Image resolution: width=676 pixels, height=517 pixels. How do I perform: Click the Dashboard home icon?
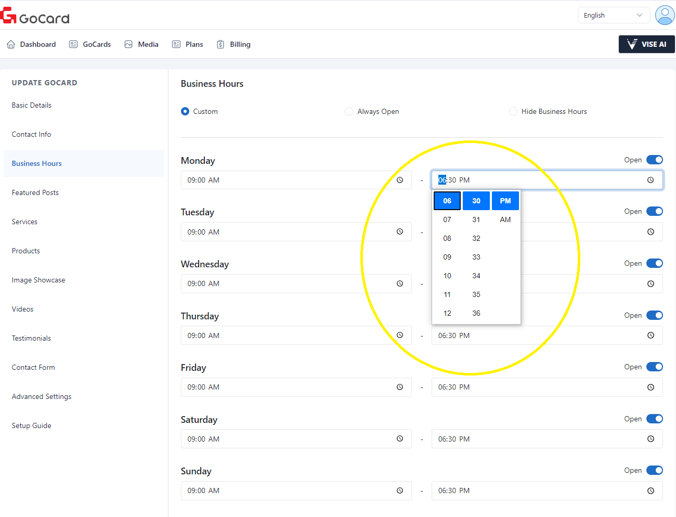pyautogui.click(x=11, y=45)
